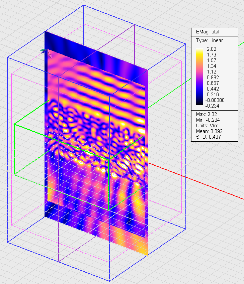Click the red axis line
This screenshot has width=244, height=284.
[x=196, y=181]
